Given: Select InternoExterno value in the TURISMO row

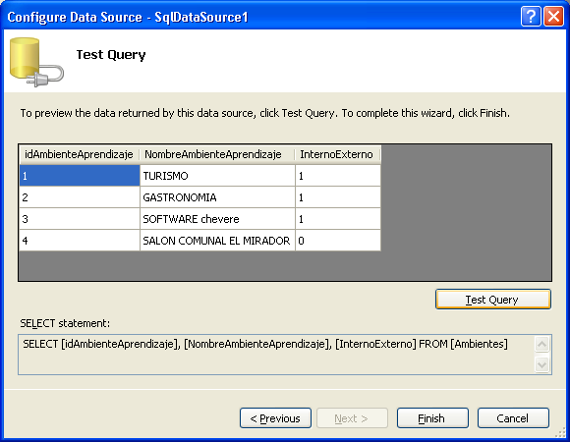Looking at the screenshot, I should [x=338, y=176].
